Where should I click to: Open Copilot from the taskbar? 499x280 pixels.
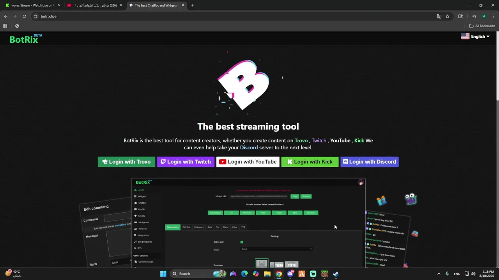pyautogui.click(x=256, y=274)
